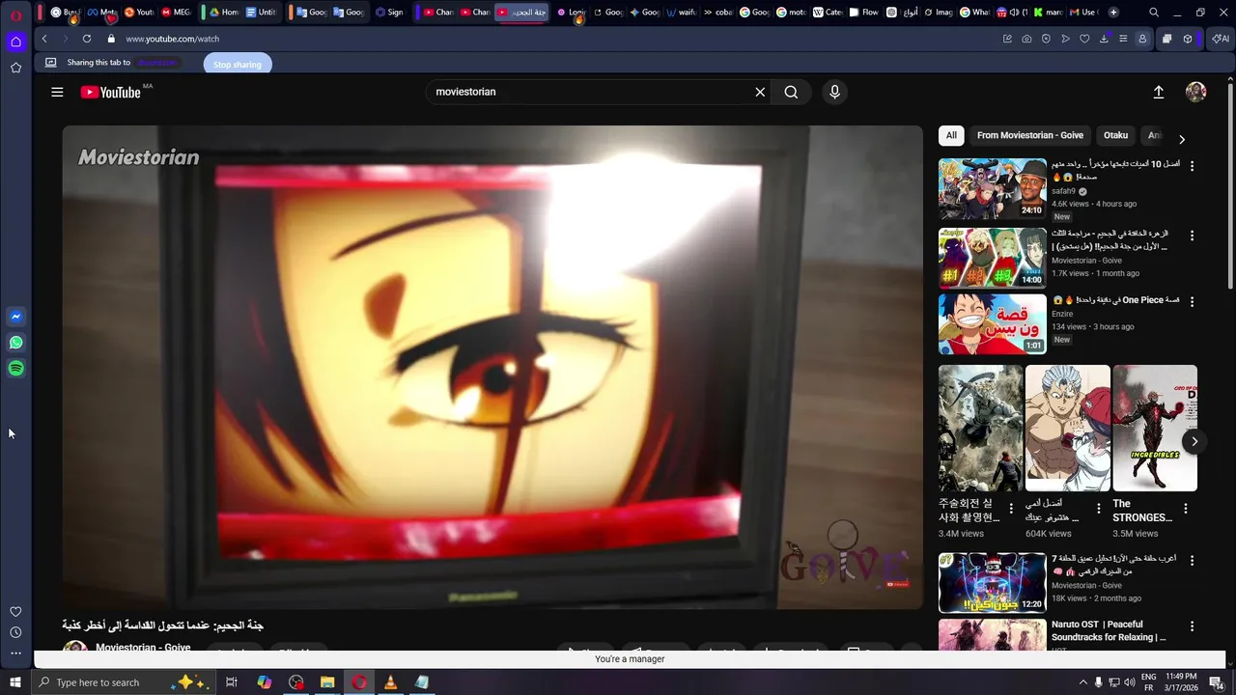The width and height of the screenshot is (1236, 695).
Task: Open options for the 604K views short
Action: point(1098,508)
